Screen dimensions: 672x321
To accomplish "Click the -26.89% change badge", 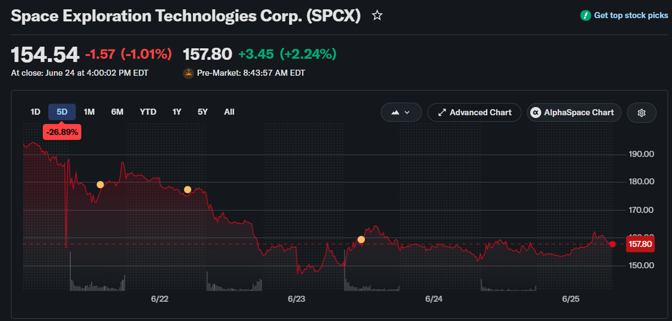I will pos(62,132).
